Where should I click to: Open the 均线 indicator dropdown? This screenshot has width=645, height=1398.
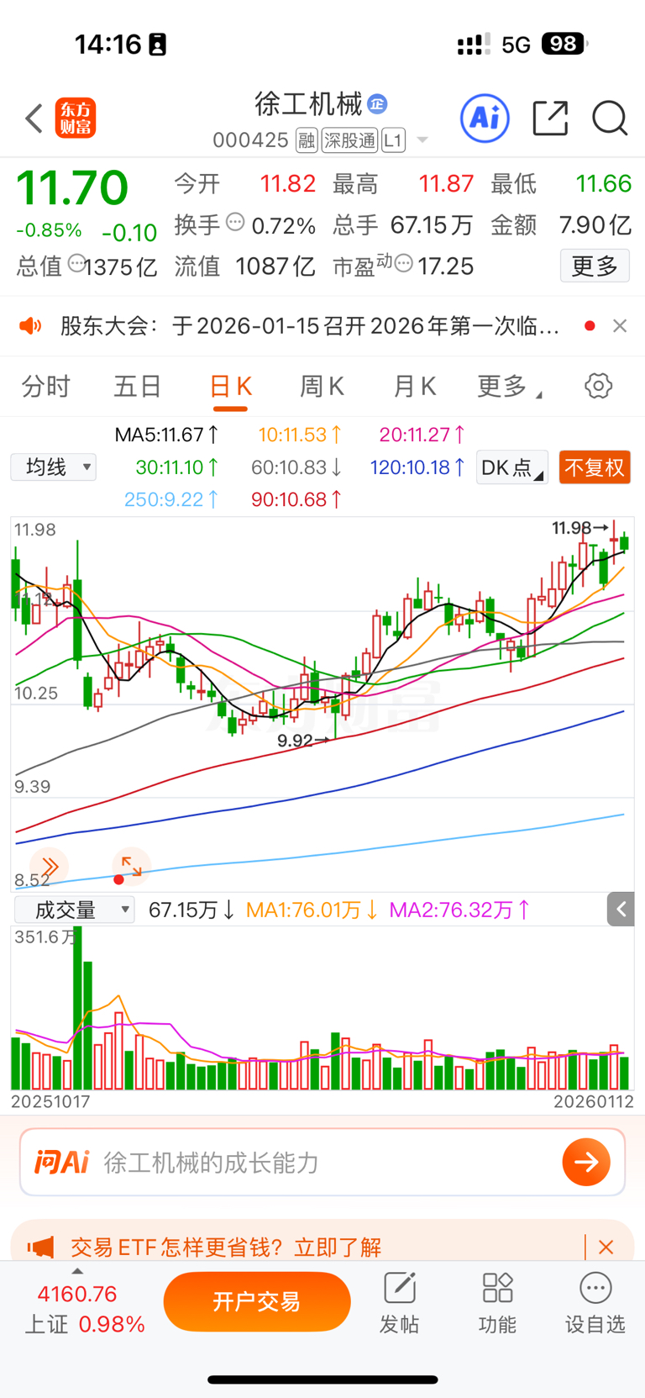pyautogui.click(x=54, y=467)
